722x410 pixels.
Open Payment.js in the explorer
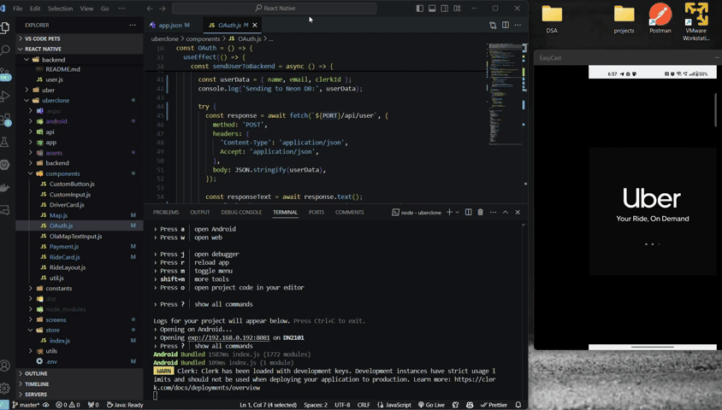point(64,246)
